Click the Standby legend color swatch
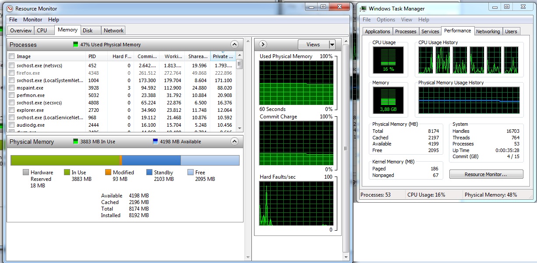This screenshot has height=263, width=537. click(149, 172)
